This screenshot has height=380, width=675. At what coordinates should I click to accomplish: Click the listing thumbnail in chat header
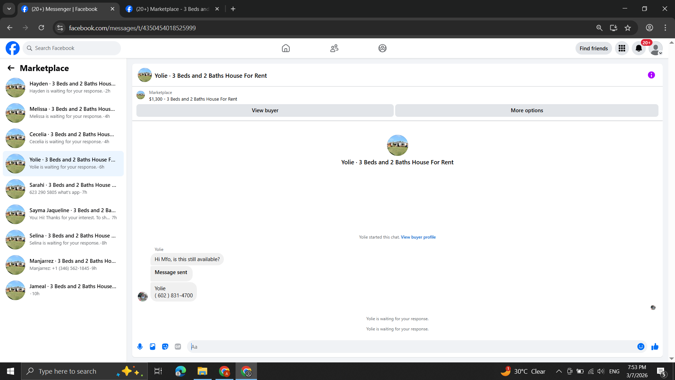(x=145, y=75)
